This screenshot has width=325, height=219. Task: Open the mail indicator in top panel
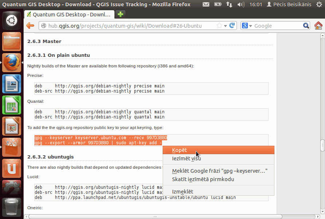(206, 4)
